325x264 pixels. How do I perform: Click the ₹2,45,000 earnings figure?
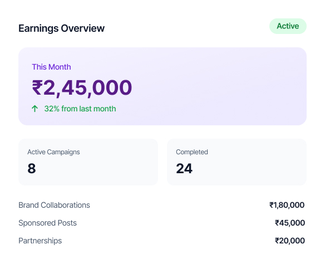[82, 88]
